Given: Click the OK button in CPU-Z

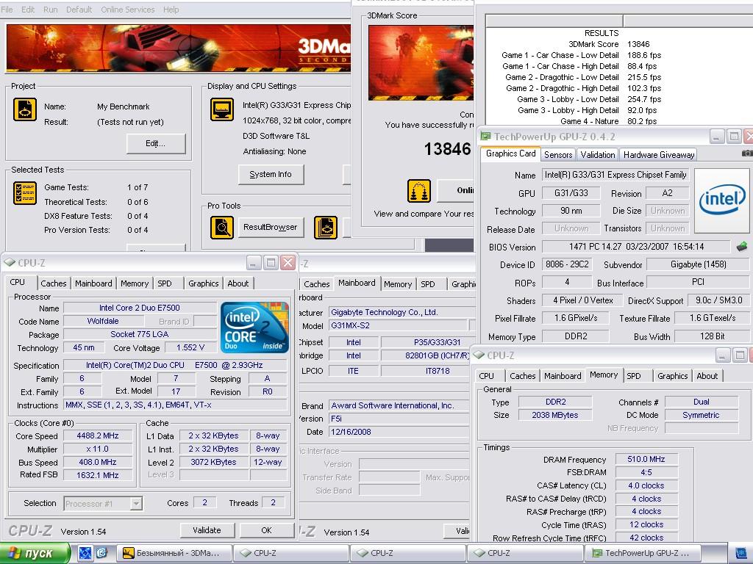Looking at the screenshot, I should coord(266,530).
